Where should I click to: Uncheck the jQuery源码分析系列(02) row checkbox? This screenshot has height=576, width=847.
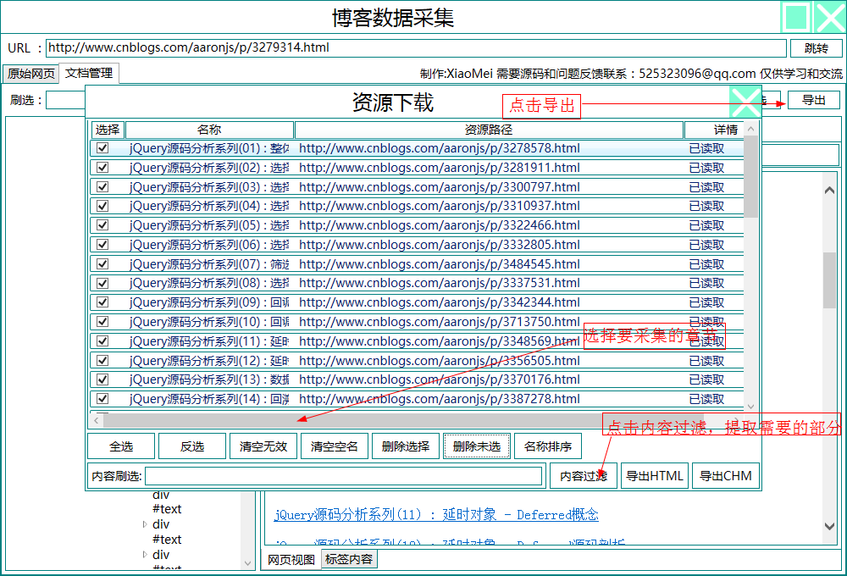[102, 168]
